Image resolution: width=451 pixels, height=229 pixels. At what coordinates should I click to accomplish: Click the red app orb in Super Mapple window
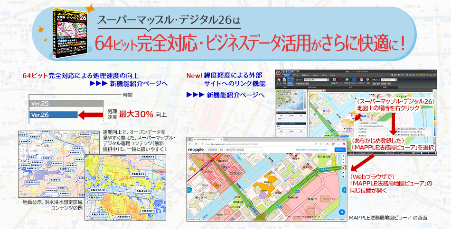[278, 73]
